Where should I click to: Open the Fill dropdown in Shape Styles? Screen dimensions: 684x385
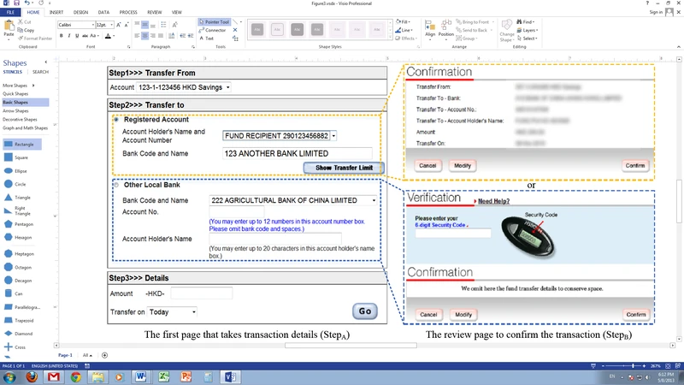[x=405, y=21]
